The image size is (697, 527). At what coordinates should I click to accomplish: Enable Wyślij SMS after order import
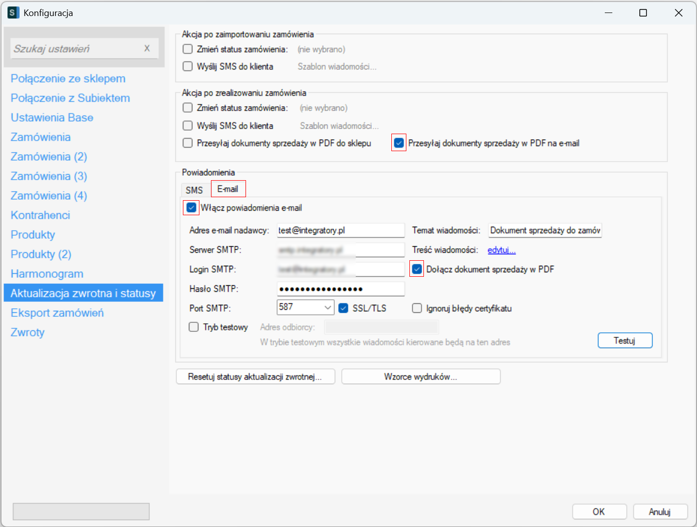[188, 66]
